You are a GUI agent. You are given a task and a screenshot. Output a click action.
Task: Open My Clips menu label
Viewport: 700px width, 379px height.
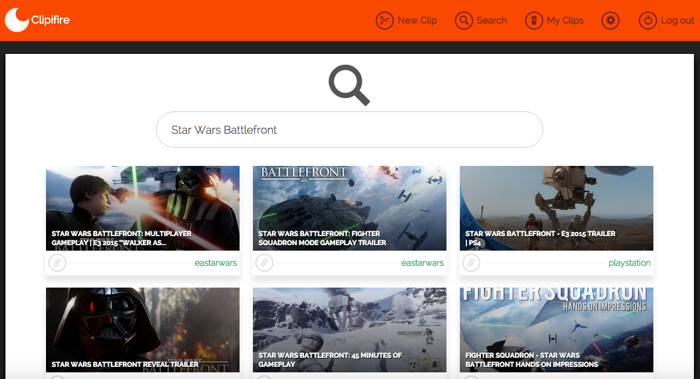(564, 21)
